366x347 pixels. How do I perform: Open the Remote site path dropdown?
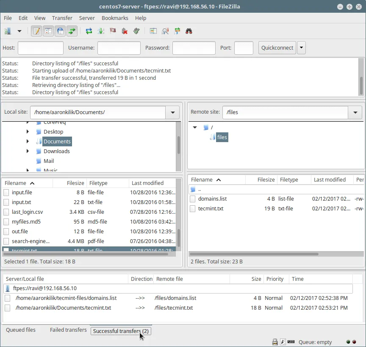[x=355, y=112]
